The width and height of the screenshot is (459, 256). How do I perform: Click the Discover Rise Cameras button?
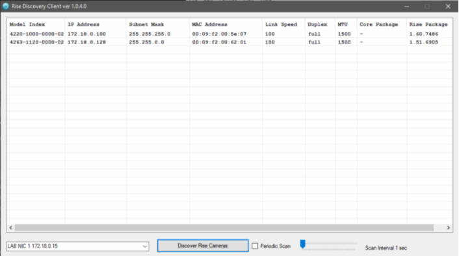(203, 246)
